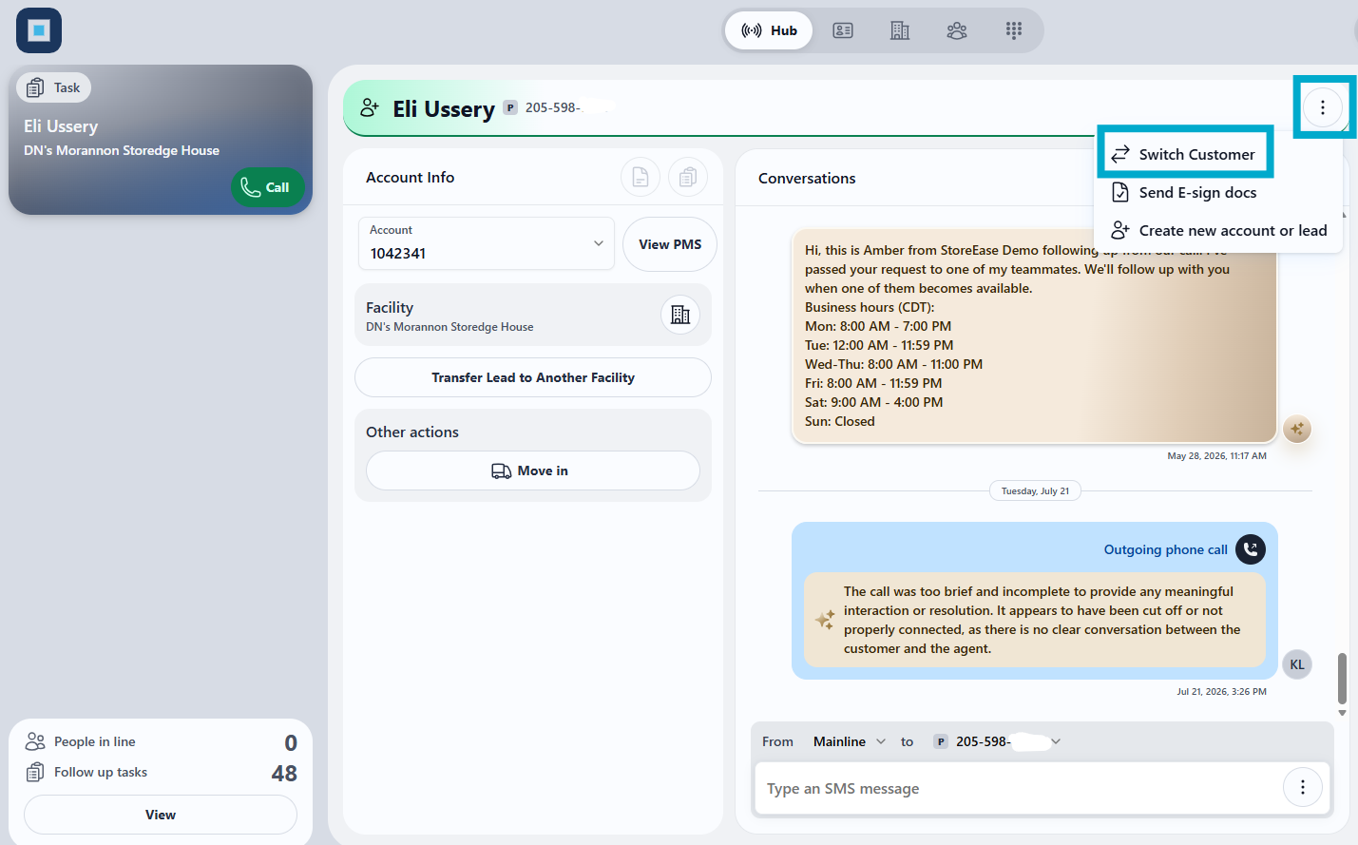
Task: Click the clipboard icon in Account Info
Action: coord(688,177)
